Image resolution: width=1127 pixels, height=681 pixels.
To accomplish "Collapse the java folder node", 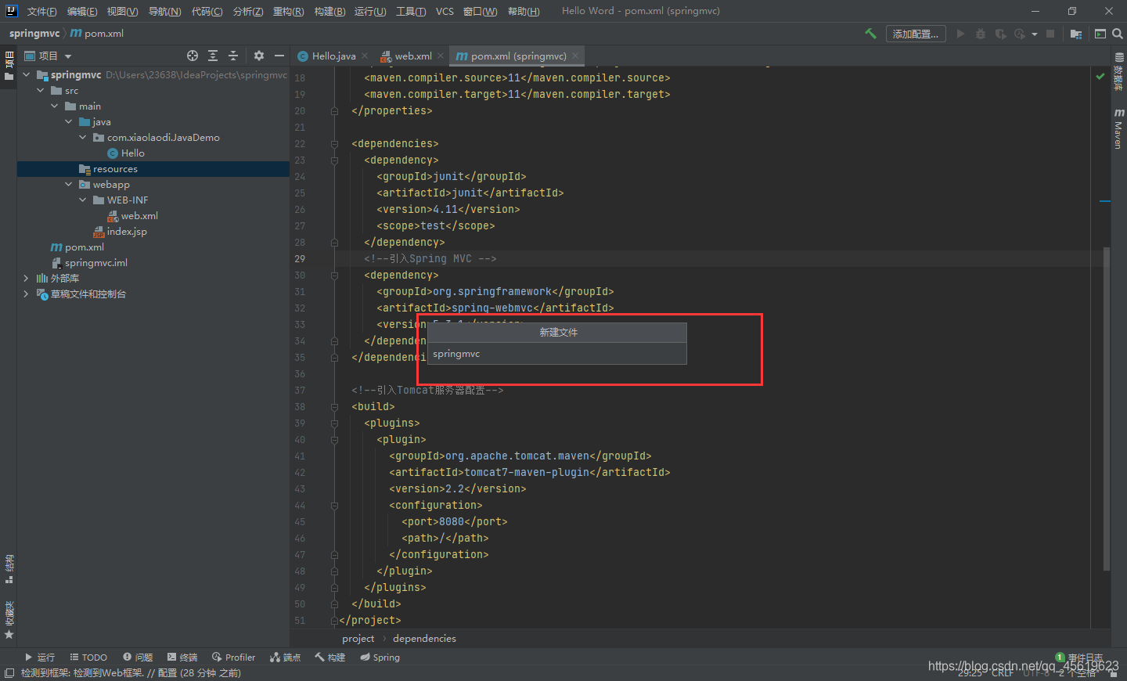I will point(68,122).
